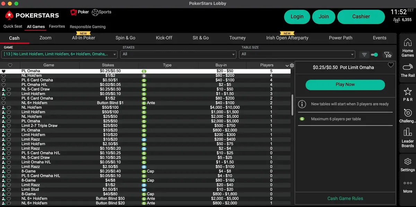Viewport: 416px width, 207px height.
Task: Click Play Now for Pot Limit Omaha
Action: click(x=345, y=85)
